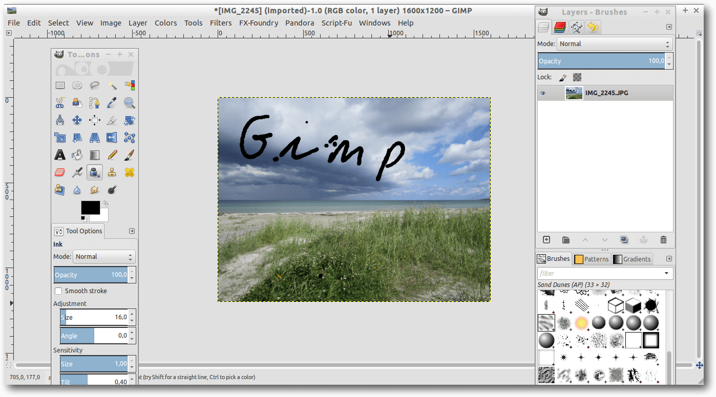Select the Zoom magnifier tool
The image size is (716, 397).
(130, 103)
